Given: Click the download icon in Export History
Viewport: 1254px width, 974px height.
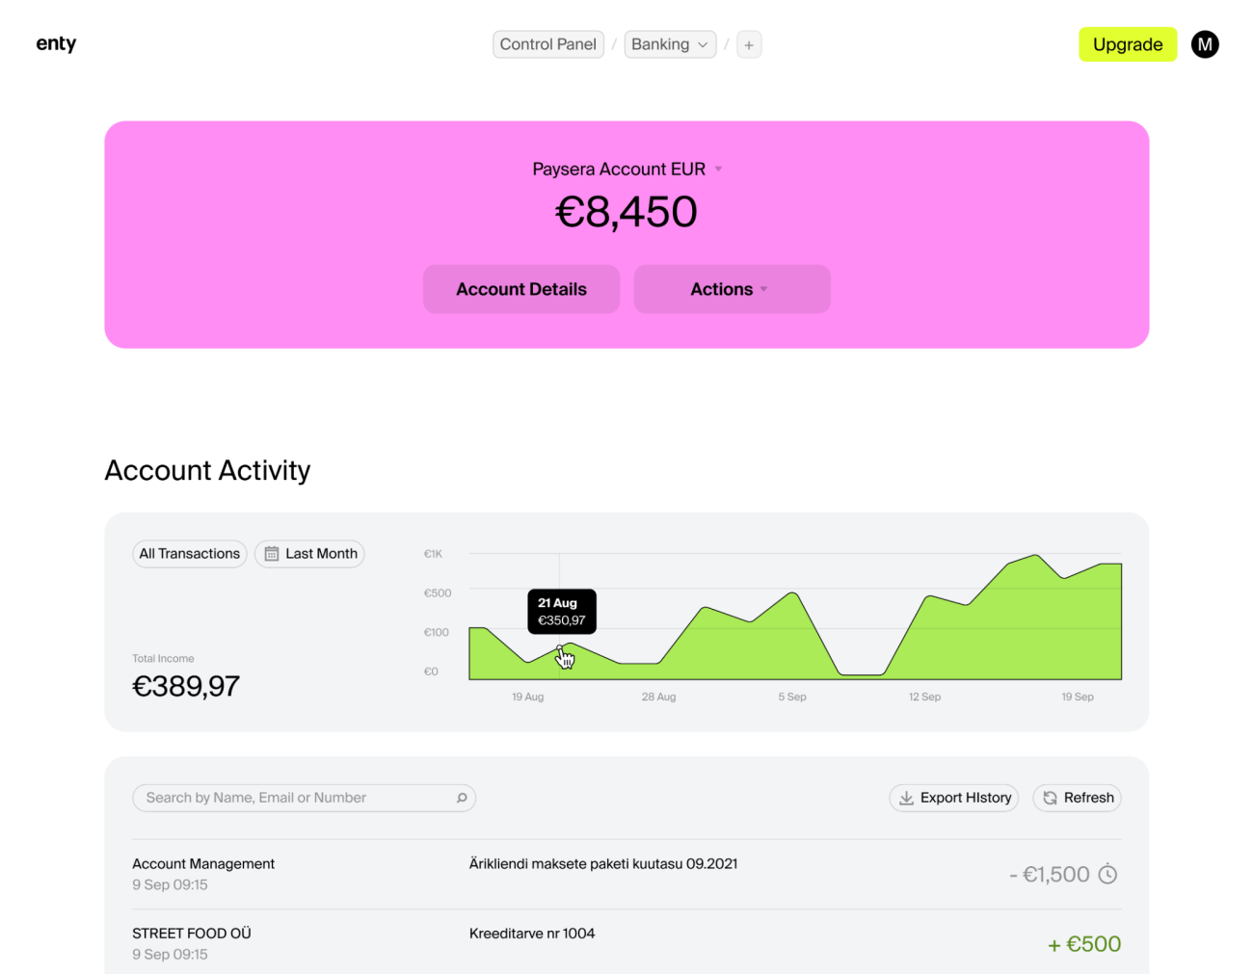Looking at the screenshot, I should click(x=906, y=798).
